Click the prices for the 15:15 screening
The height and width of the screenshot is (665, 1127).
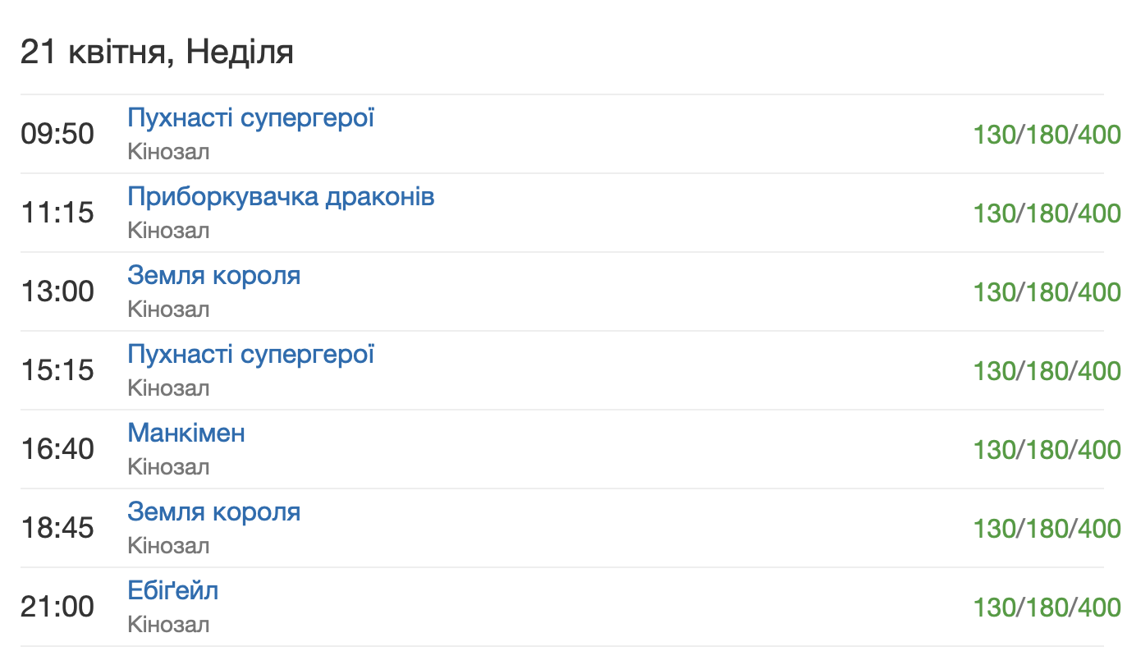(x=1047, y=370)
